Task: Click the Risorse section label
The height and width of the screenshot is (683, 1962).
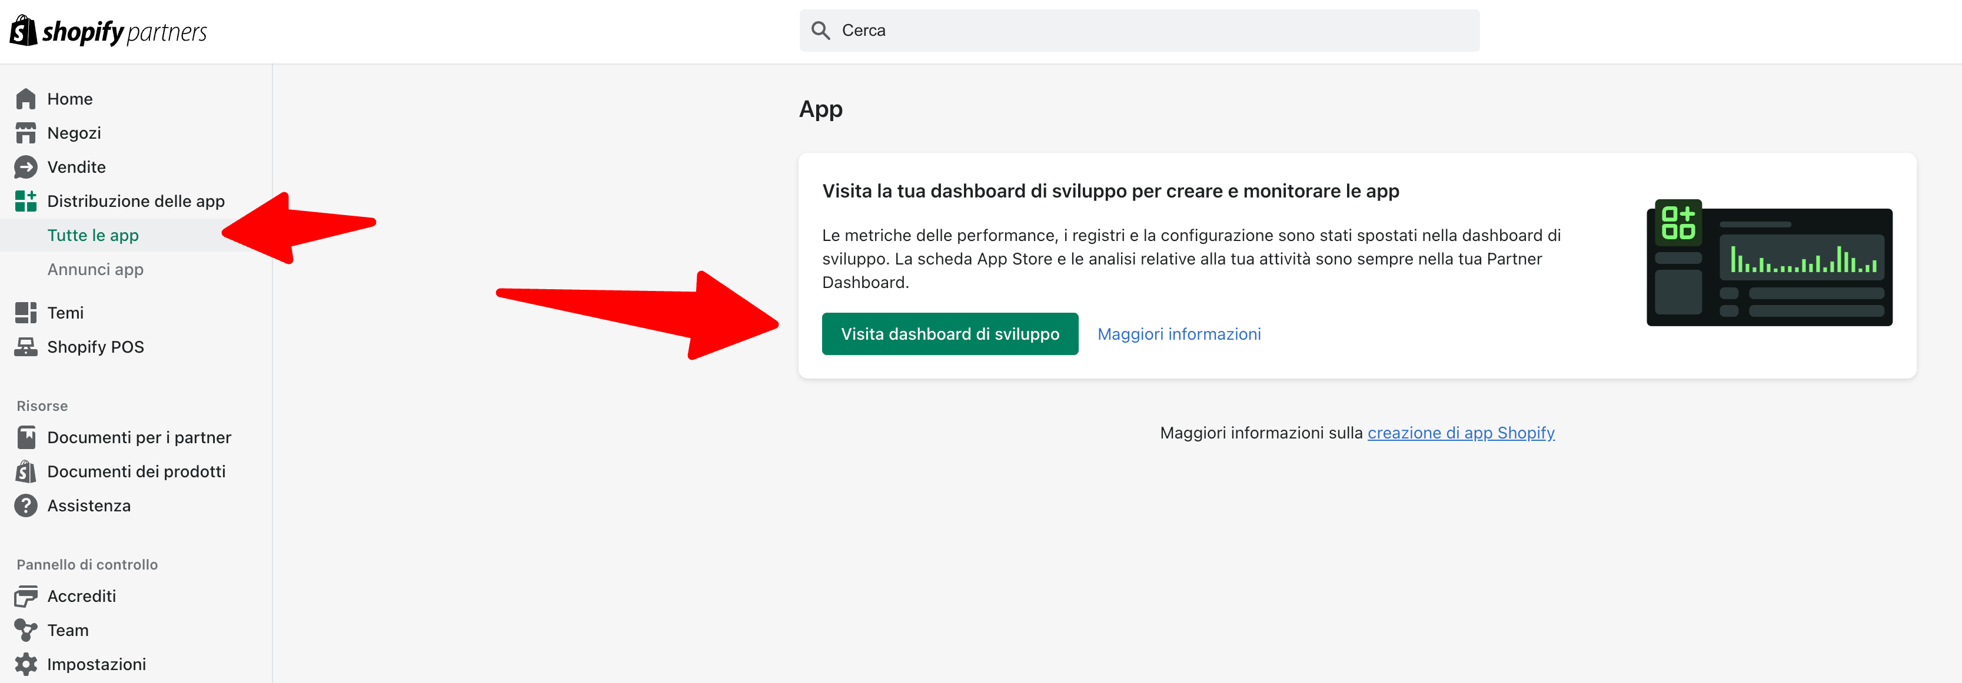Action: (42, 406)
